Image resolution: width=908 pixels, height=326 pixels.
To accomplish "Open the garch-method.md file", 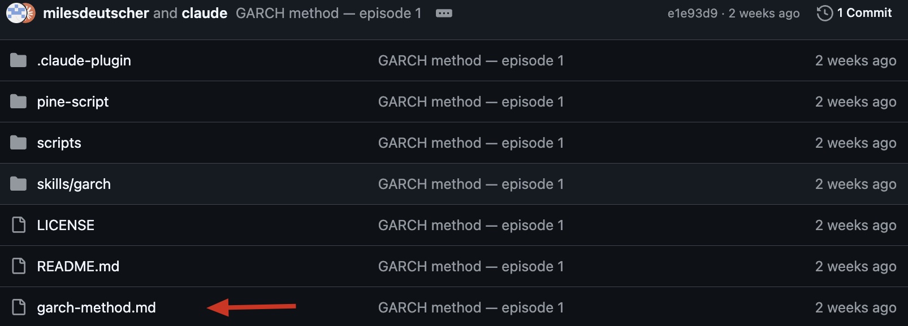I will (x=96, y=307).
